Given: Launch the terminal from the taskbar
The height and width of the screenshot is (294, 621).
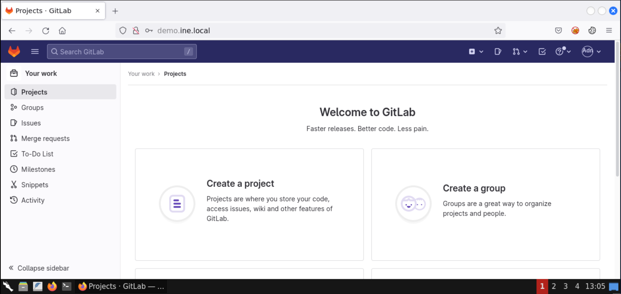Looking at the screenshot, I should (67, 287).
